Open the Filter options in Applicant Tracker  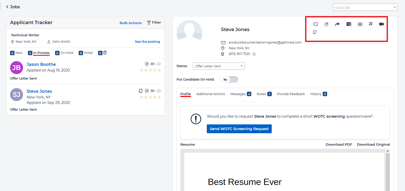click(154, 23)
